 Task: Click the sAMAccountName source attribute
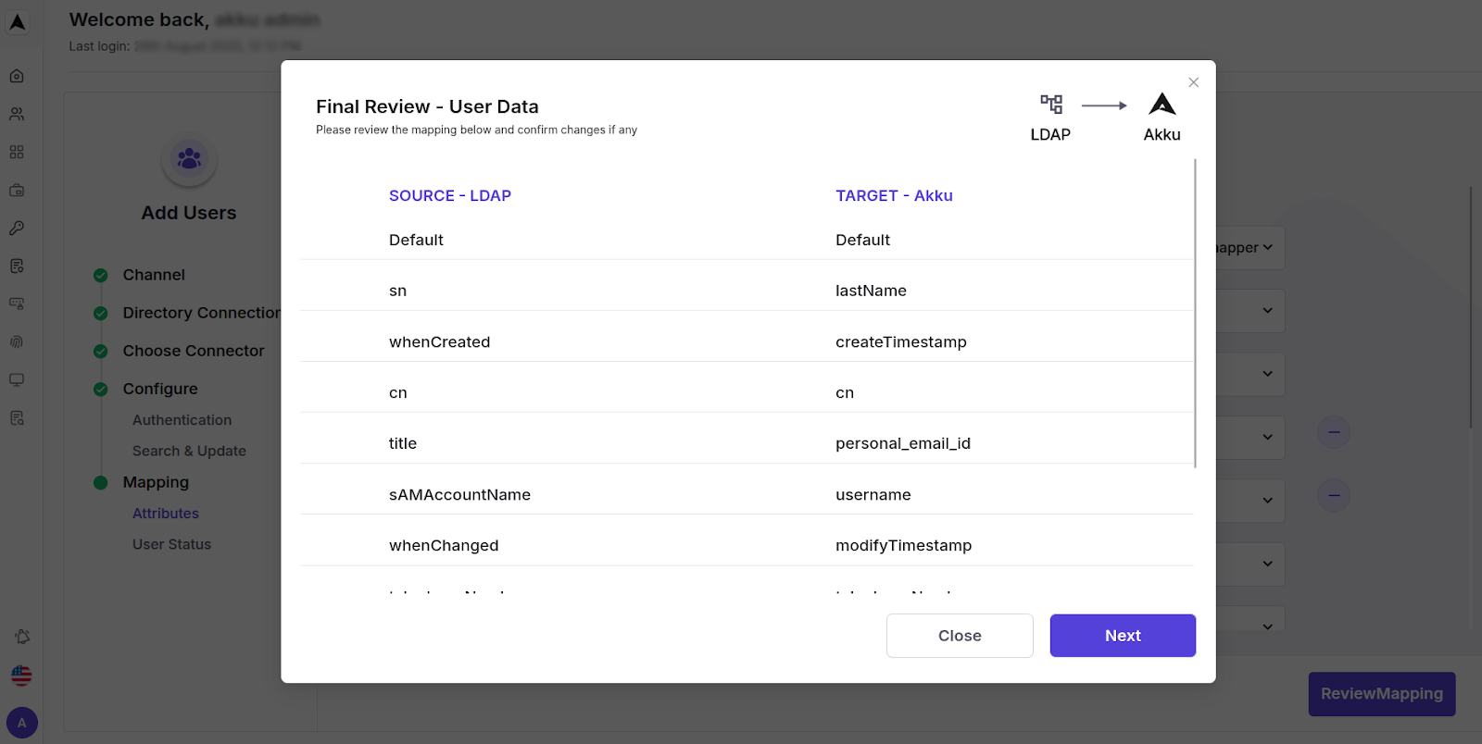pyautogui.click(x=459, y=494)
